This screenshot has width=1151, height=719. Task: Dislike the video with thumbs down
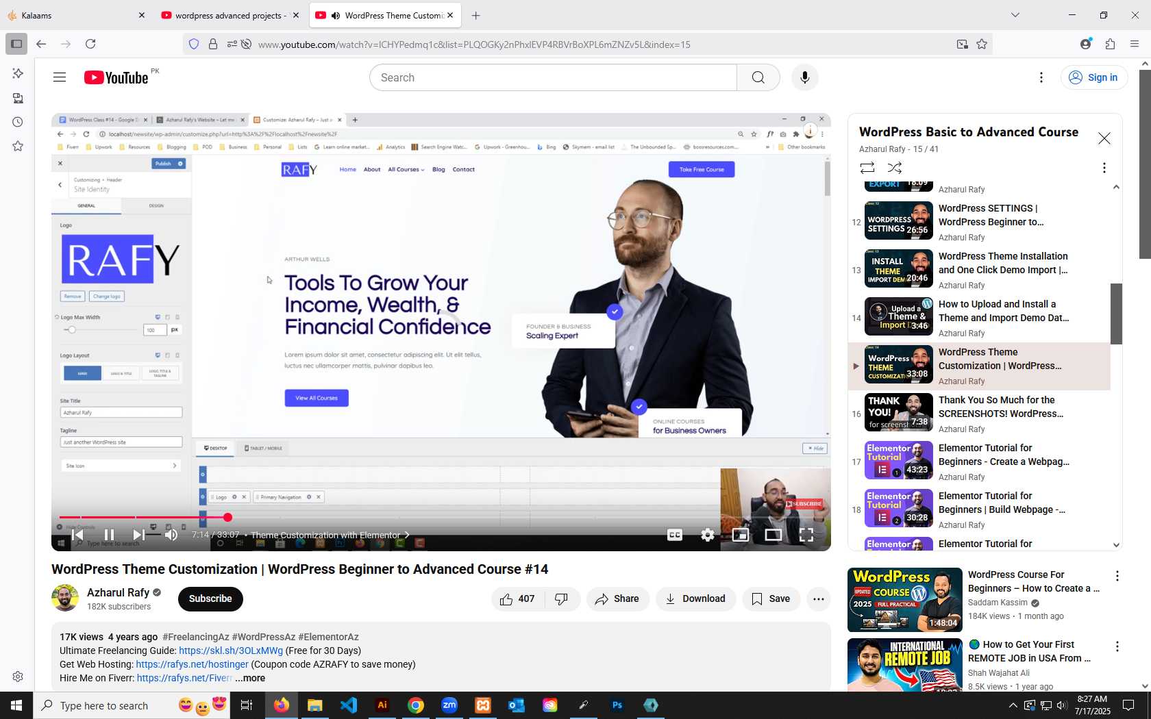pyautogui.click(x=562, y=598)
